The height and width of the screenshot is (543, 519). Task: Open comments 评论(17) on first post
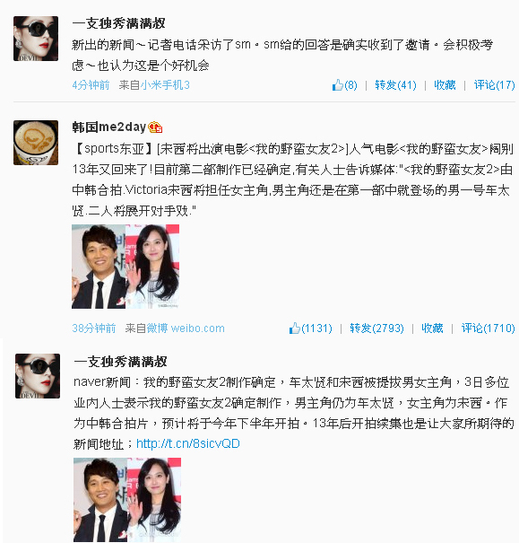click(494, 85)
